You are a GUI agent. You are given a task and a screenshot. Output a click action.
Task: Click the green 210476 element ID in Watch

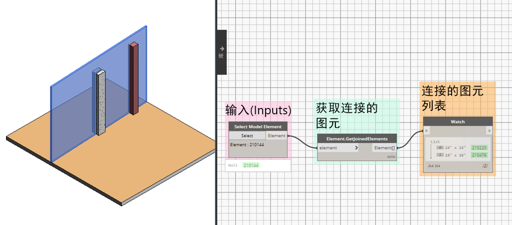click(479, 155)
